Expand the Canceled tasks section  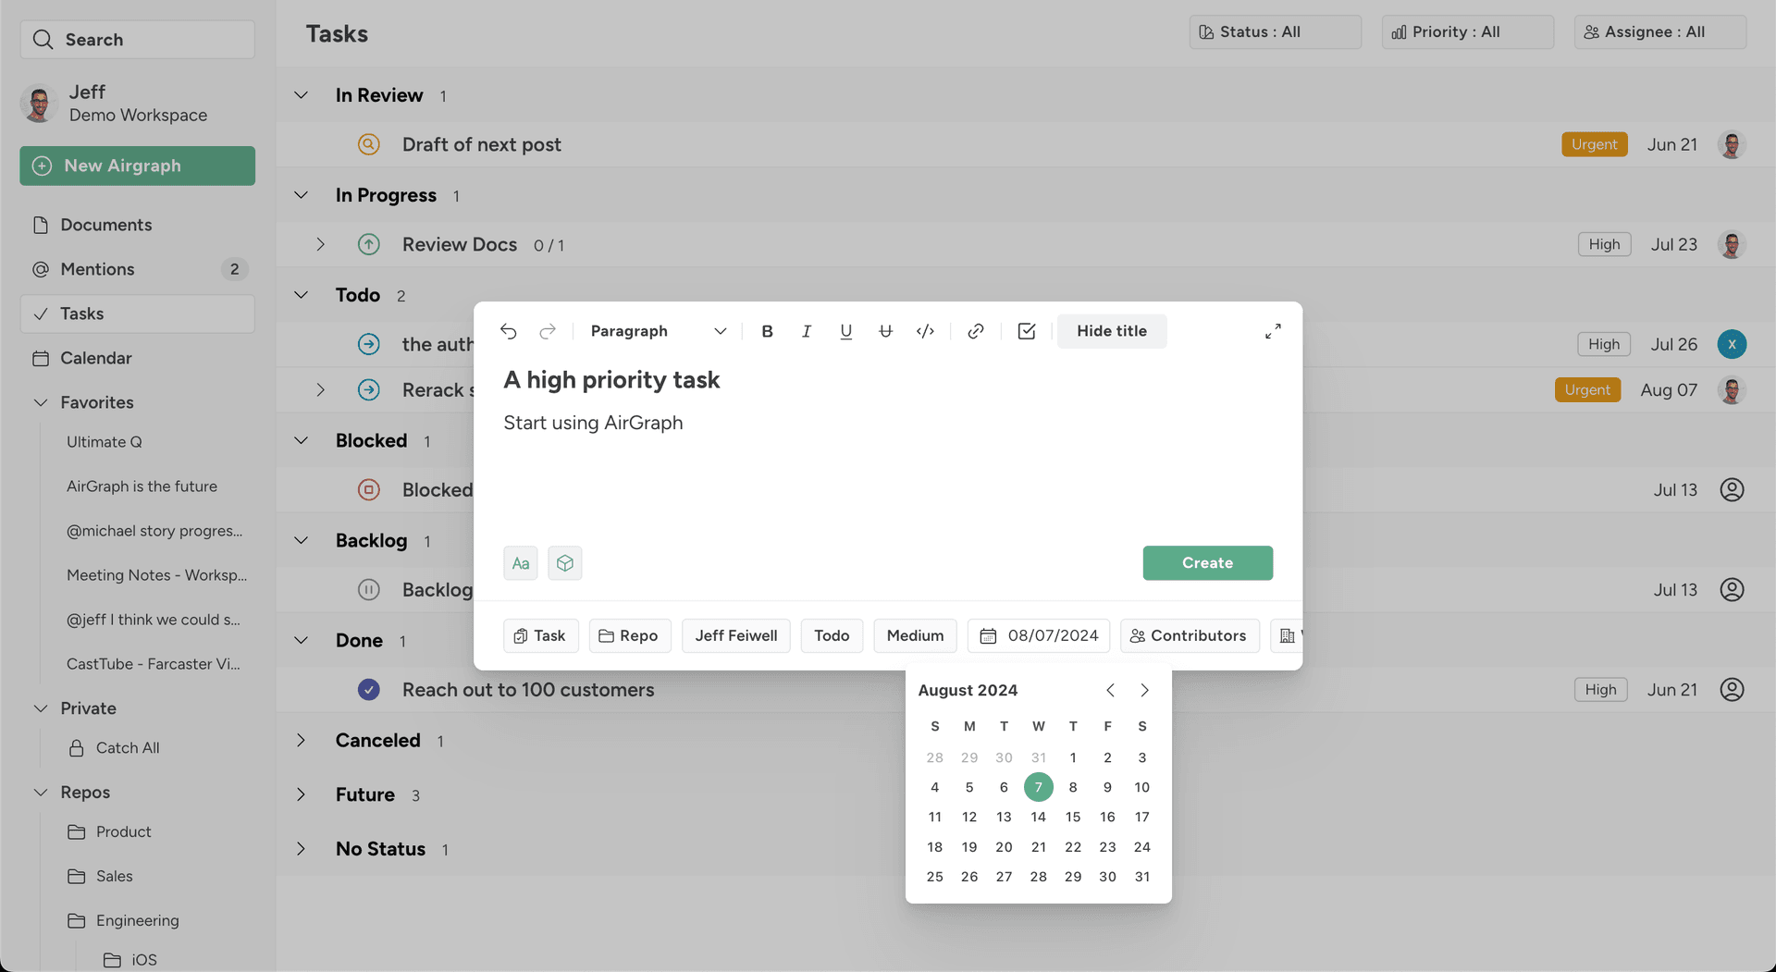pyautogui.click(x=300, y=740)
